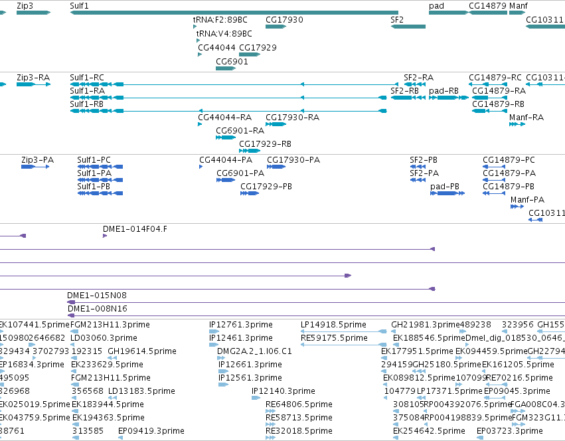This screenshot has width=565, height=441.
Task: Select LP14918.5prime EST label
Action: pyautogui.click(x=333, y=325)
